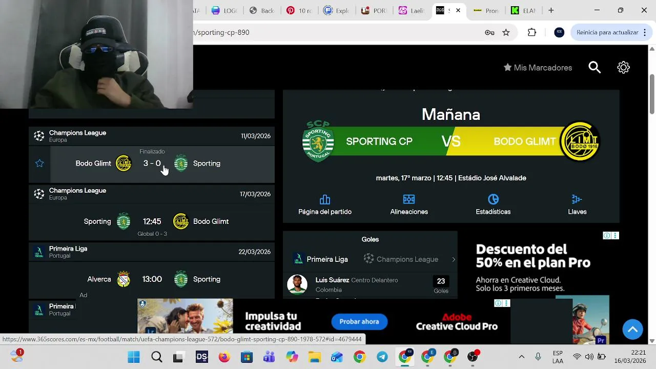Switch to the LOGO tab
Viewport: 656px width, 369px height.
click(224, 10)
